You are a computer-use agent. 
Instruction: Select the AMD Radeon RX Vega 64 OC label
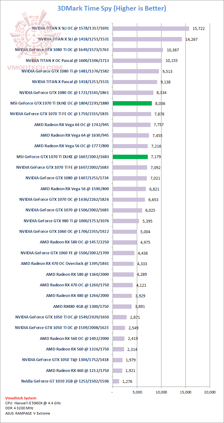pos(71,125)
